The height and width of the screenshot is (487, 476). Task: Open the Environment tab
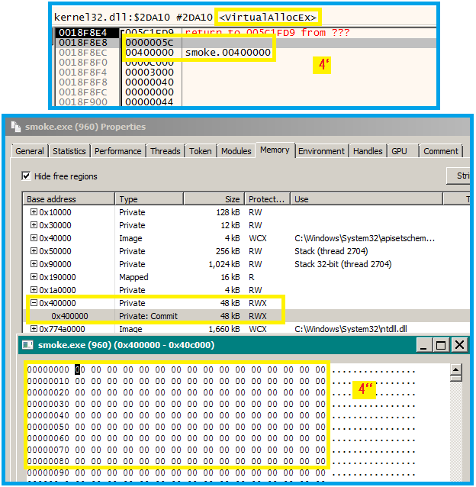321,151
